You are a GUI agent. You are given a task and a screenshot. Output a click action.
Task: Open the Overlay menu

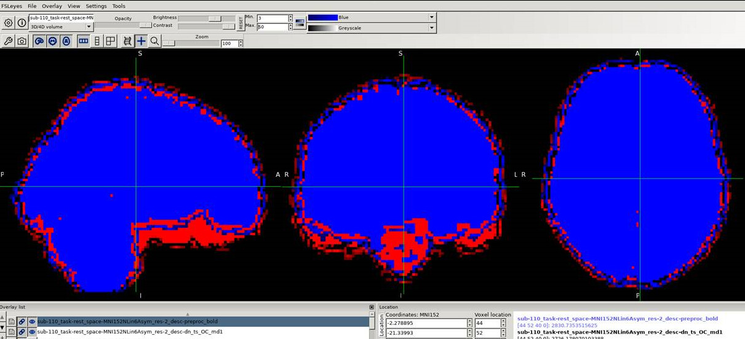pyautogui.click(x=52, y=6)
